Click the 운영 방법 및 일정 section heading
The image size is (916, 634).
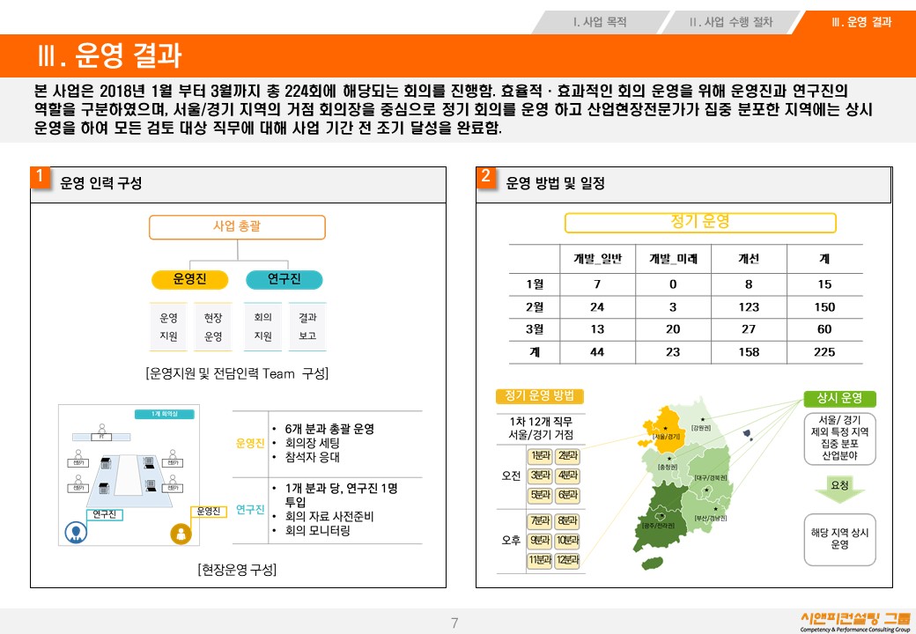click(x=556, y=183)
